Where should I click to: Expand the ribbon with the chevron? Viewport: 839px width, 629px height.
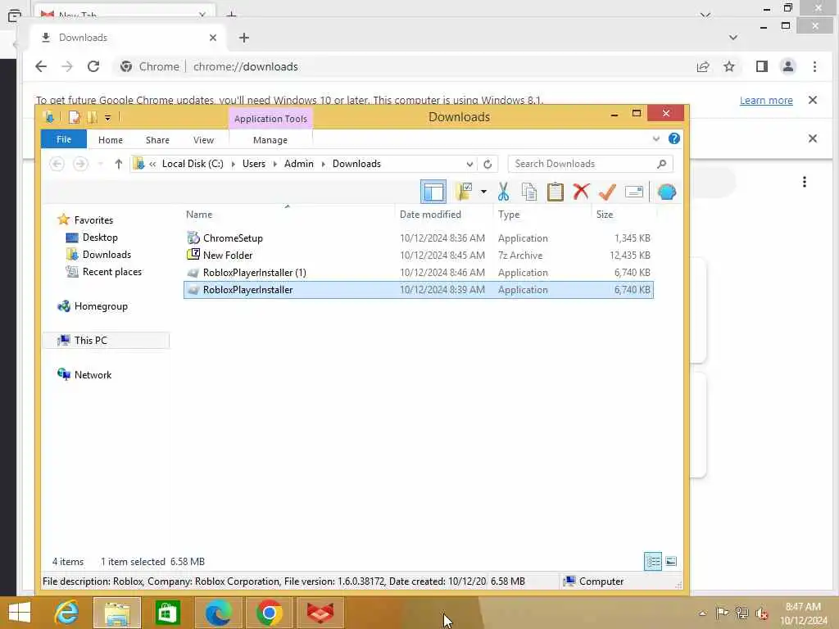point(656,139)
